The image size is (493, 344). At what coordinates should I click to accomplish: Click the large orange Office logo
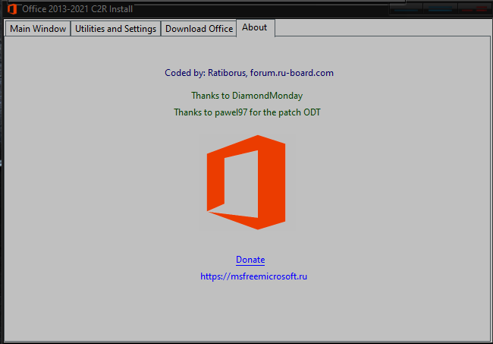pyautogui.click(x=246, y=182)
